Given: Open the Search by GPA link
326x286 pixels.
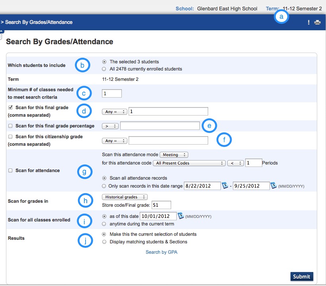Looking at the screenshot, I should (162, 252).
